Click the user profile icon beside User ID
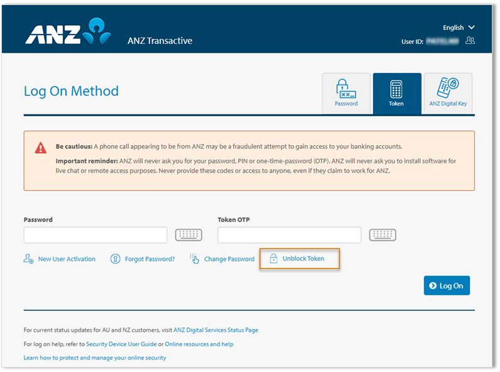 (x=470, y=41)
